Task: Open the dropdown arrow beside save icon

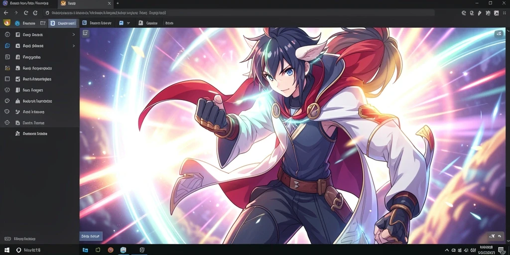Action: tap(128, 23)
